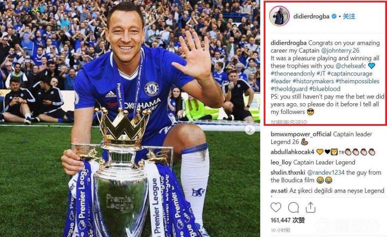
Task: Open the leo_lloy commenter profile
Action: pyautogui.click(x=281, y=162)
